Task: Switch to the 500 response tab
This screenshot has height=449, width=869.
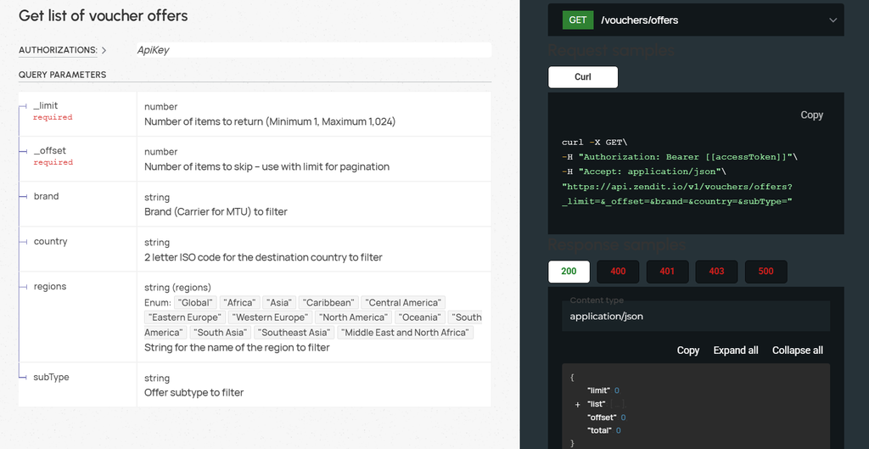Action: 766,272
